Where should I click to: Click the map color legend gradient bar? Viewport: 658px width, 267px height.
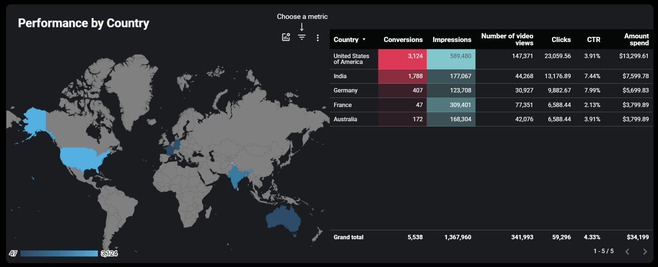(x=59, y=253)
